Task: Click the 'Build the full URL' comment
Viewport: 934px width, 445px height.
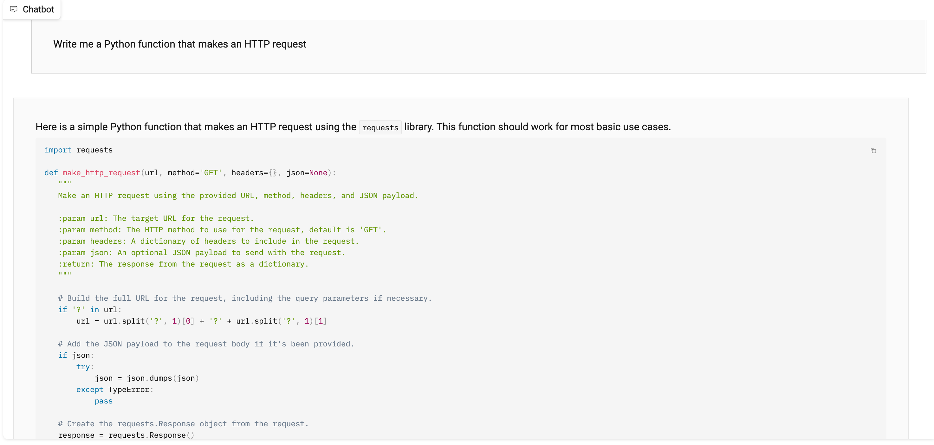Action: 245,298
